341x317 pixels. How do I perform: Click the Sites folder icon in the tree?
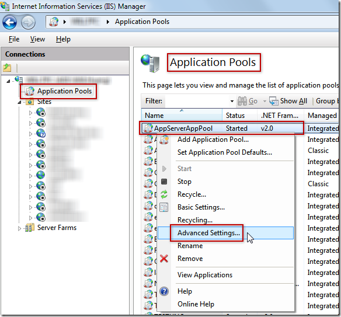pyautogui.click(x=30, y=102)
